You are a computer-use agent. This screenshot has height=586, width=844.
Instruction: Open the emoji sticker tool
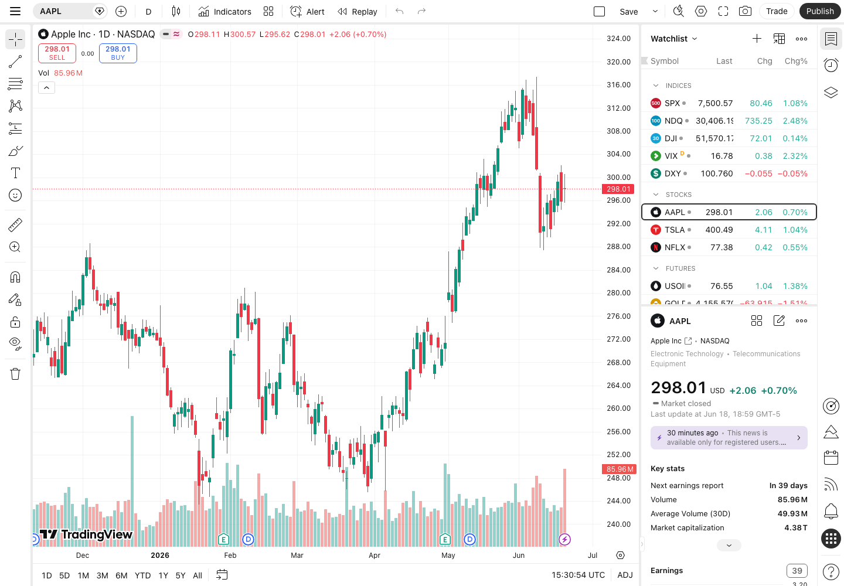(15, 195)
